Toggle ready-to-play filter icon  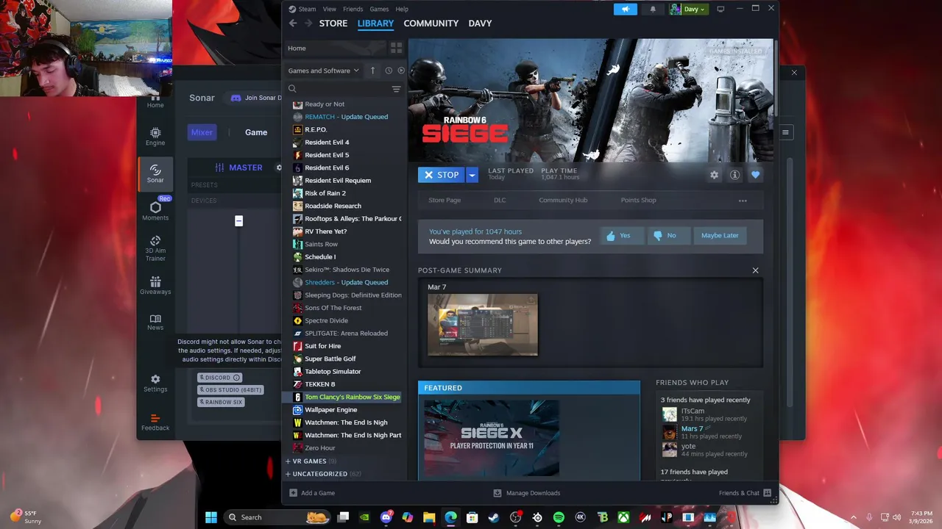tap(401, 71)
